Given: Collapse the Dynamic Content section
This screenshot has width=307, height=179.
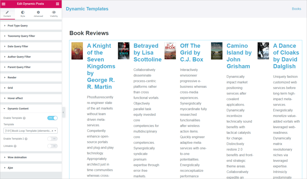Looking at the screenshot, I should coord(18,109).
